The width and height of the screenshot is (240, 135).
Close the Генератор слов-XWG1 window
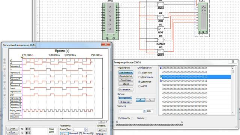pyautogui.click(x=233, y=61)
